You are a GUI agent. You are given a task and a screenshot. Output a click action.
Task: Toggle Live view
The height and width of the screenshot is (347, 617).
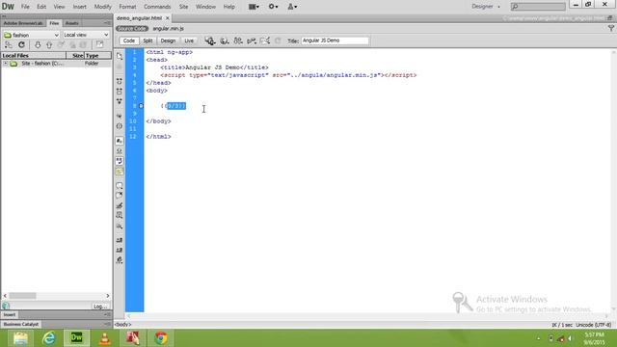point(189,40)
